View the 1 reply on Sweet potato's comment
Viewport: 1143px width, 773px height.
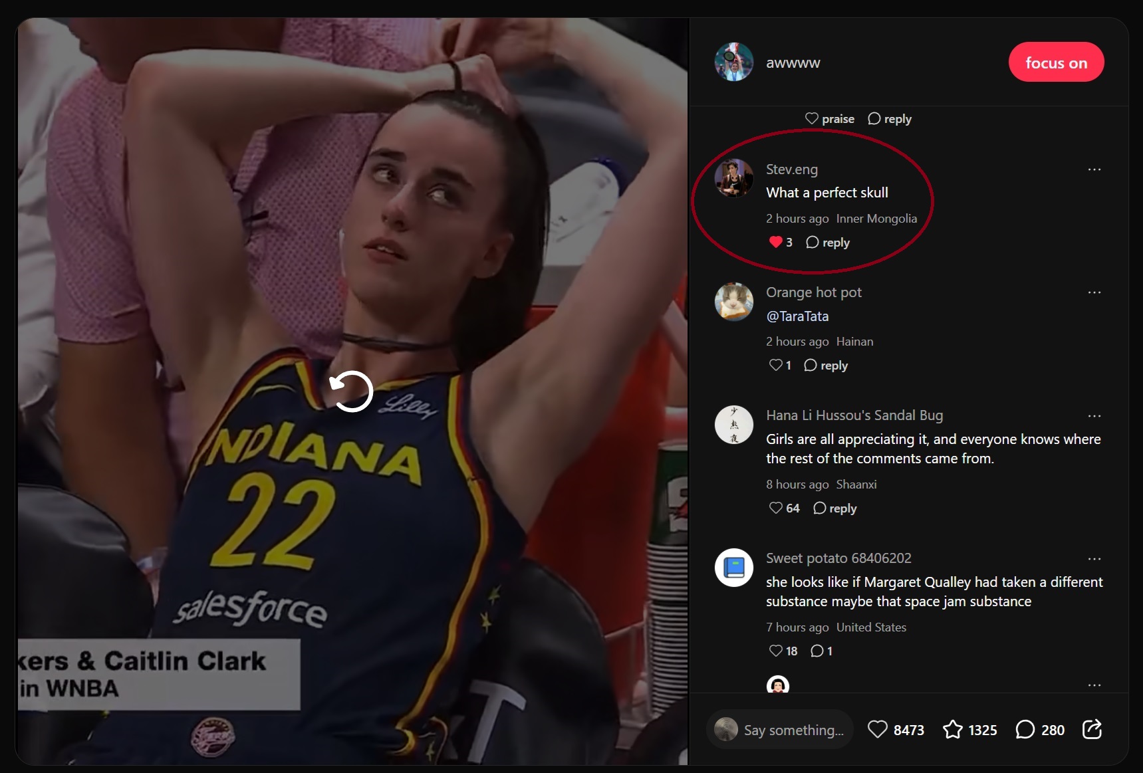pos(822,651)
